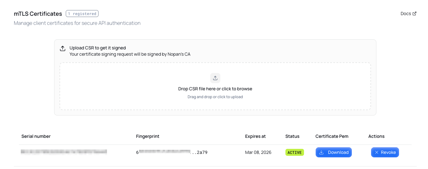Click the upload icon next to Upload CSR heading
The height and width of the screenshot is (169, 428).
(63, 48)
